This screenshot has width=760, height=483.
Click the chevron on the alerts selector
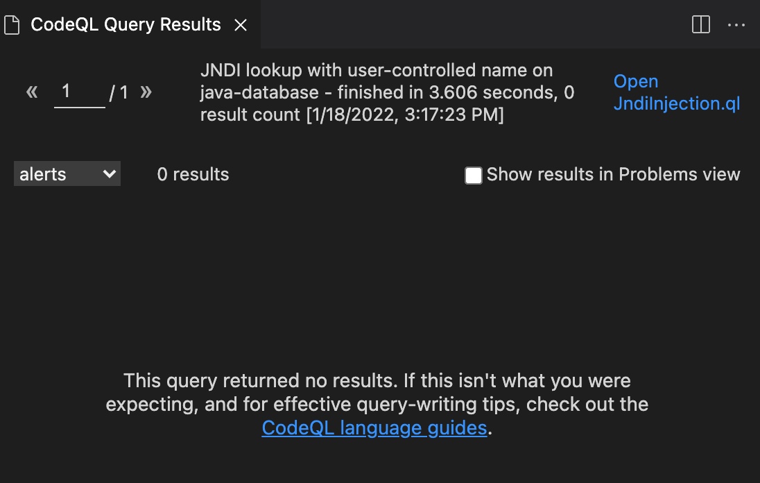[x=109, y=173]
